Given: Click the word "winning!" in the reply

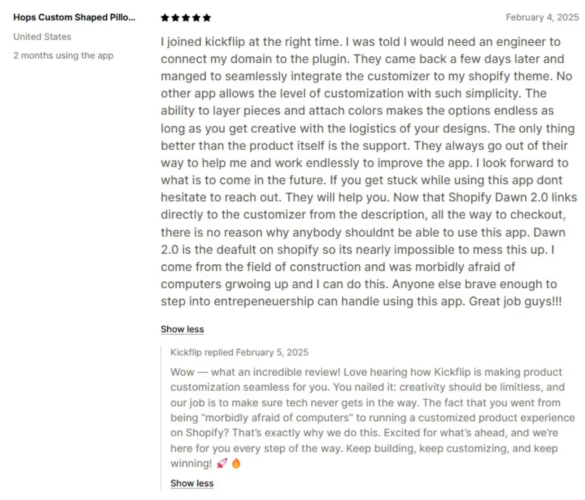Looking at the screenshot, I should (x=191, y=463).
